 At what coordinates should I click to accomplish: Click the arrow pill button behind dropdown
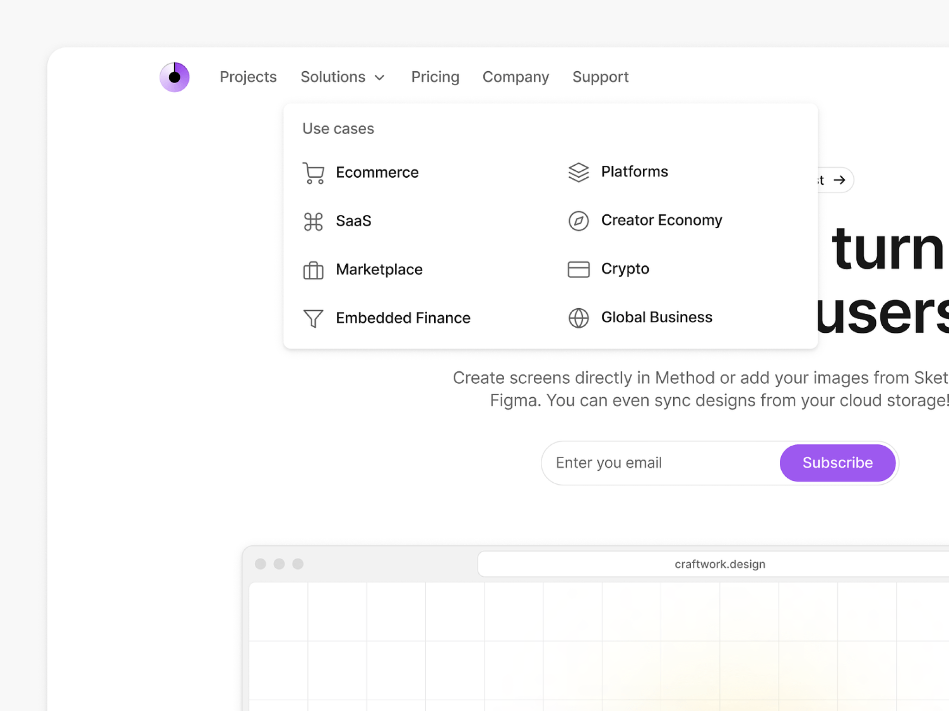pyautogui.click(x=838, y=180)
